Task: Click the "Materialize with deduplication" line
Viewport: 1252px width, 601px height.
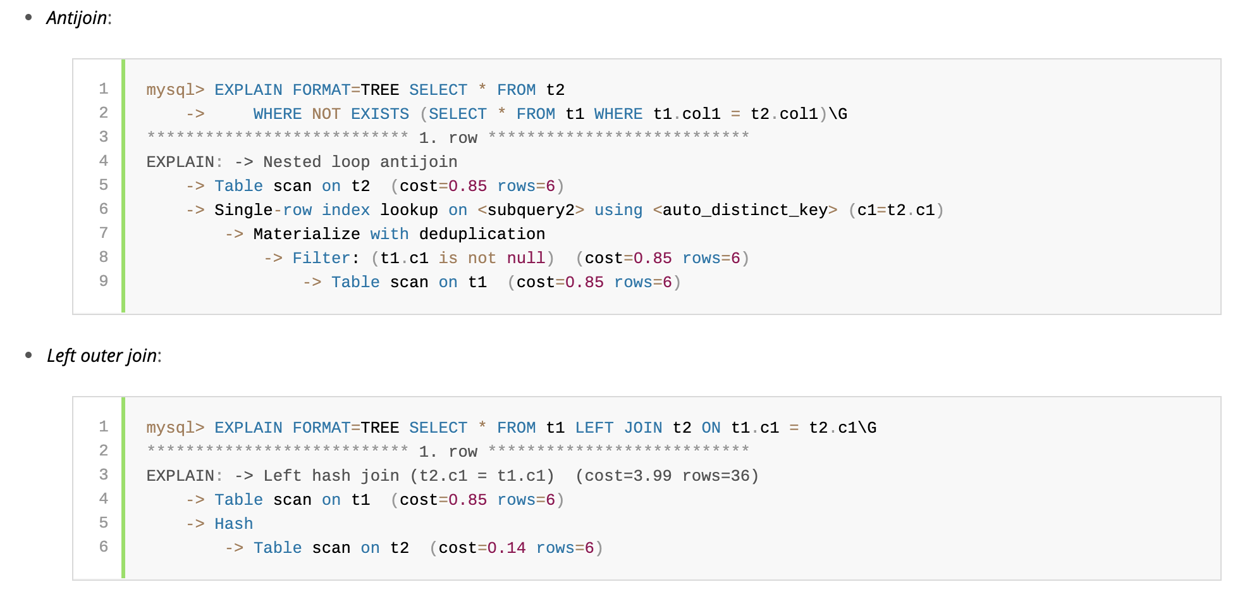Action: click(x=398, y=234)
